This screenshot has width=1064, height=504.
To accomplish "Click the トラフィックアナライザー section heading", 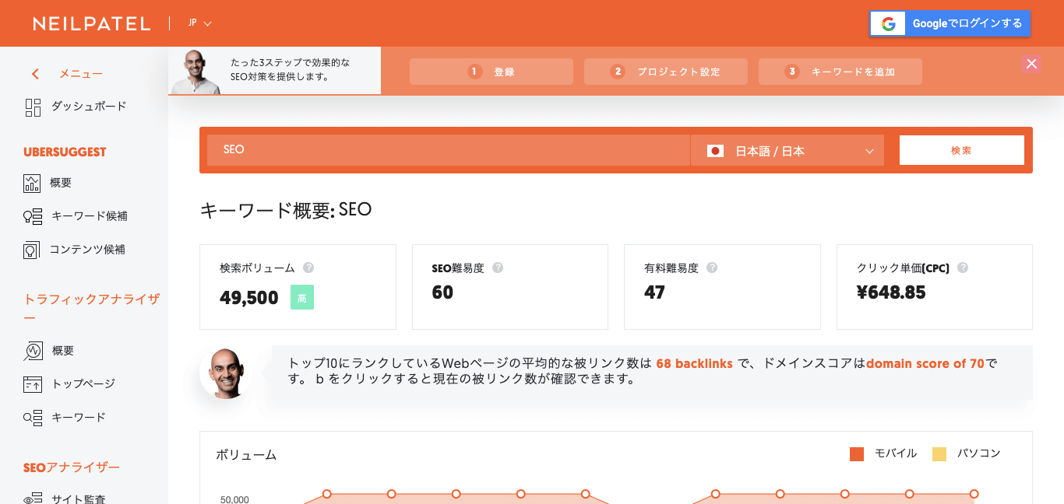I will tap(92, 308).
